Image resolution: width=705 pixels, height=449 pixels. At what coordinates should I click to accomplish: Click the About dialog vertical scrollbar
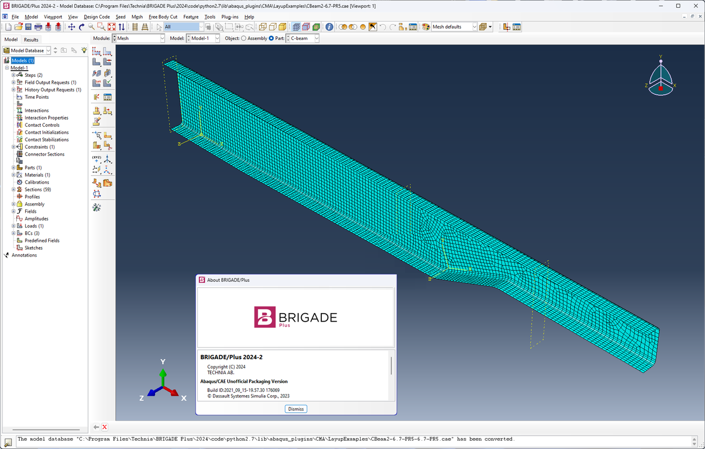tap(392, 366)
